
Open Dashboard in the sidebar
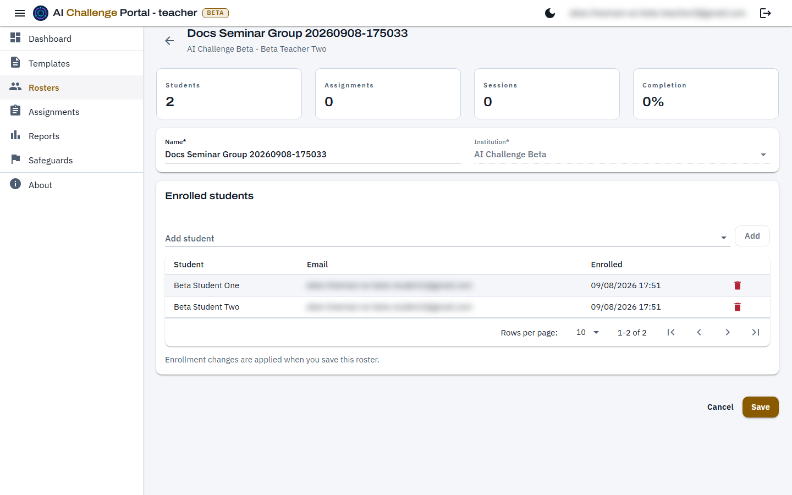click(x=71, y=38)
